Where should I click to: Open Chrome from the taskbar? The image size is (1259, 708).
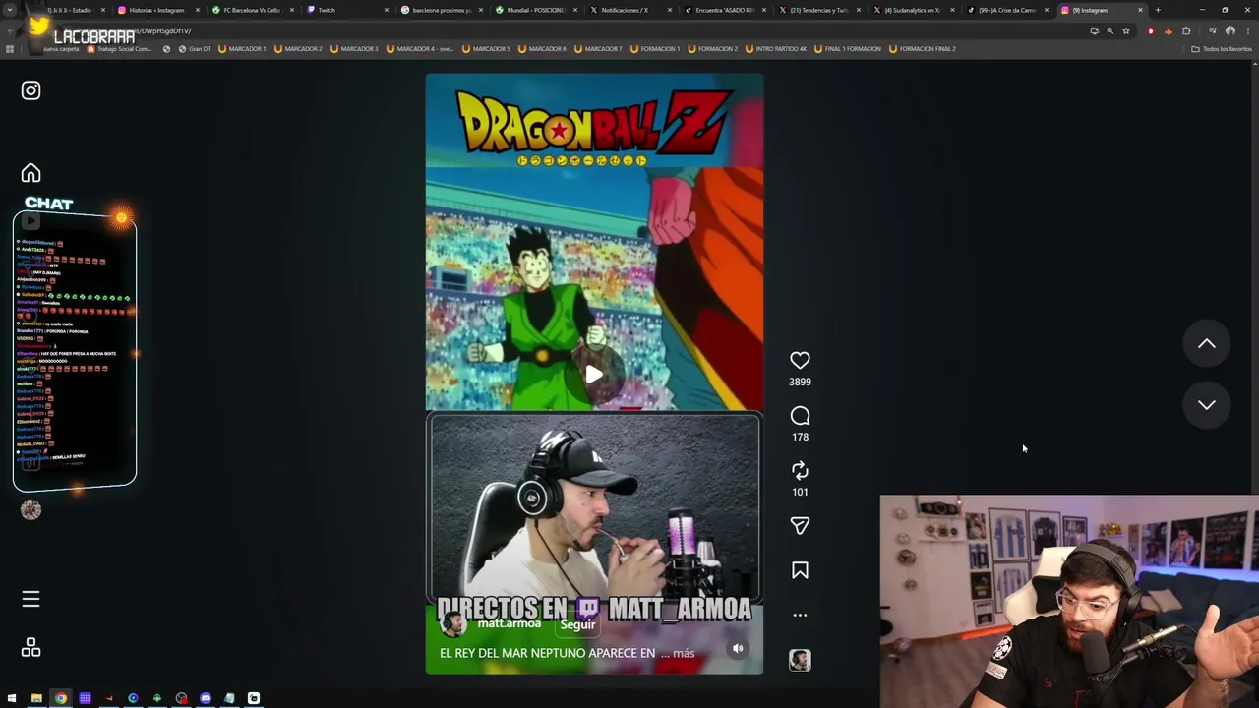click(x=61, y=699)
